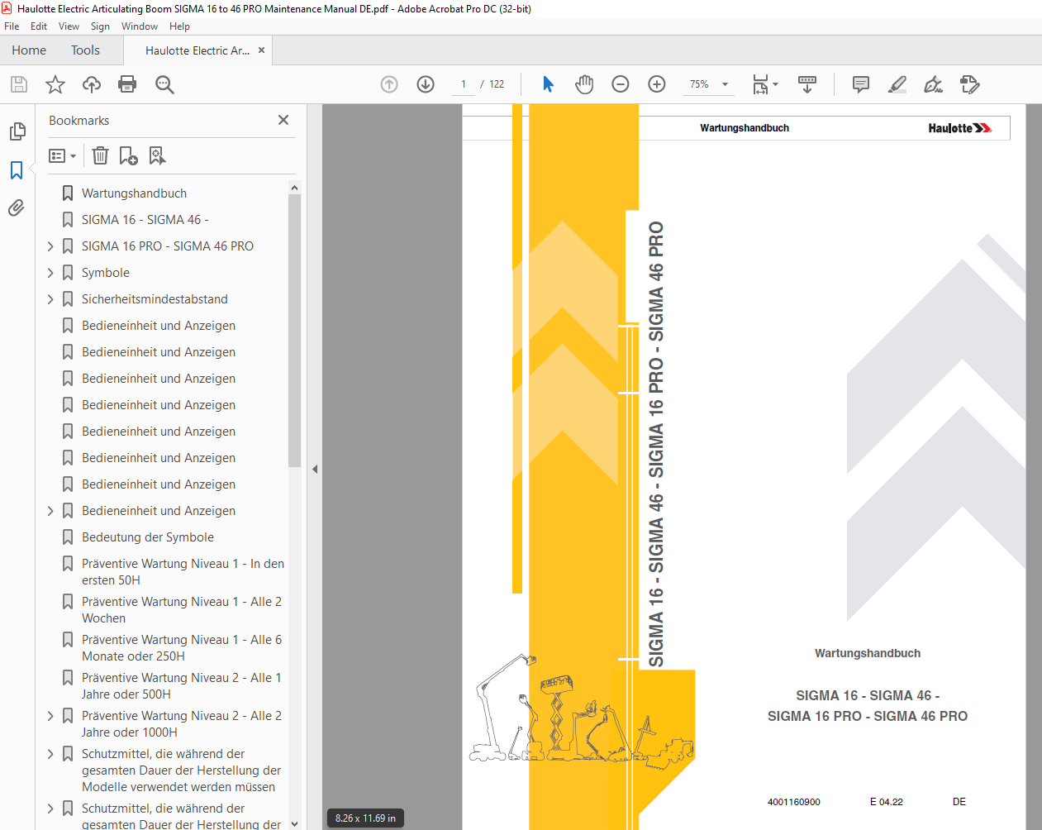Image resolution: width=1042 pixels, height=830 pixels.
Task: Open Präventive Wartung Niveau 1 - Alle 6 Monate
Action: (x=182, y=648)
